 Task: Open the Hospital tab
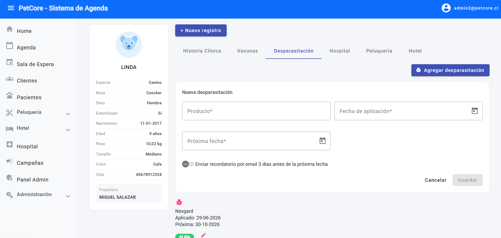[340, 51]
